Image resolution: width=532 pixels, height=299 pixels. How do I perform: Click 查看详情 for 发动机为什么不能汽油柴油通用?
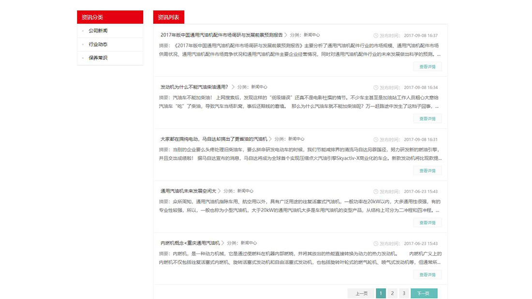(x=428, y=119)
